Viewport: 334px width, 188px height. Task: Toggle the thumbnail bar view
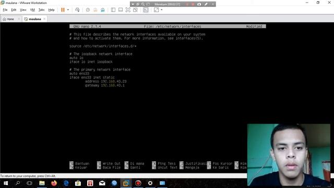coord(121,10)
